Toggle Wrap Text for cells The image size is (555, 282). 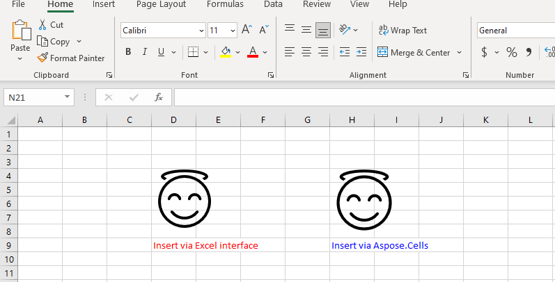pyautogui.click(x=403, y=31)
